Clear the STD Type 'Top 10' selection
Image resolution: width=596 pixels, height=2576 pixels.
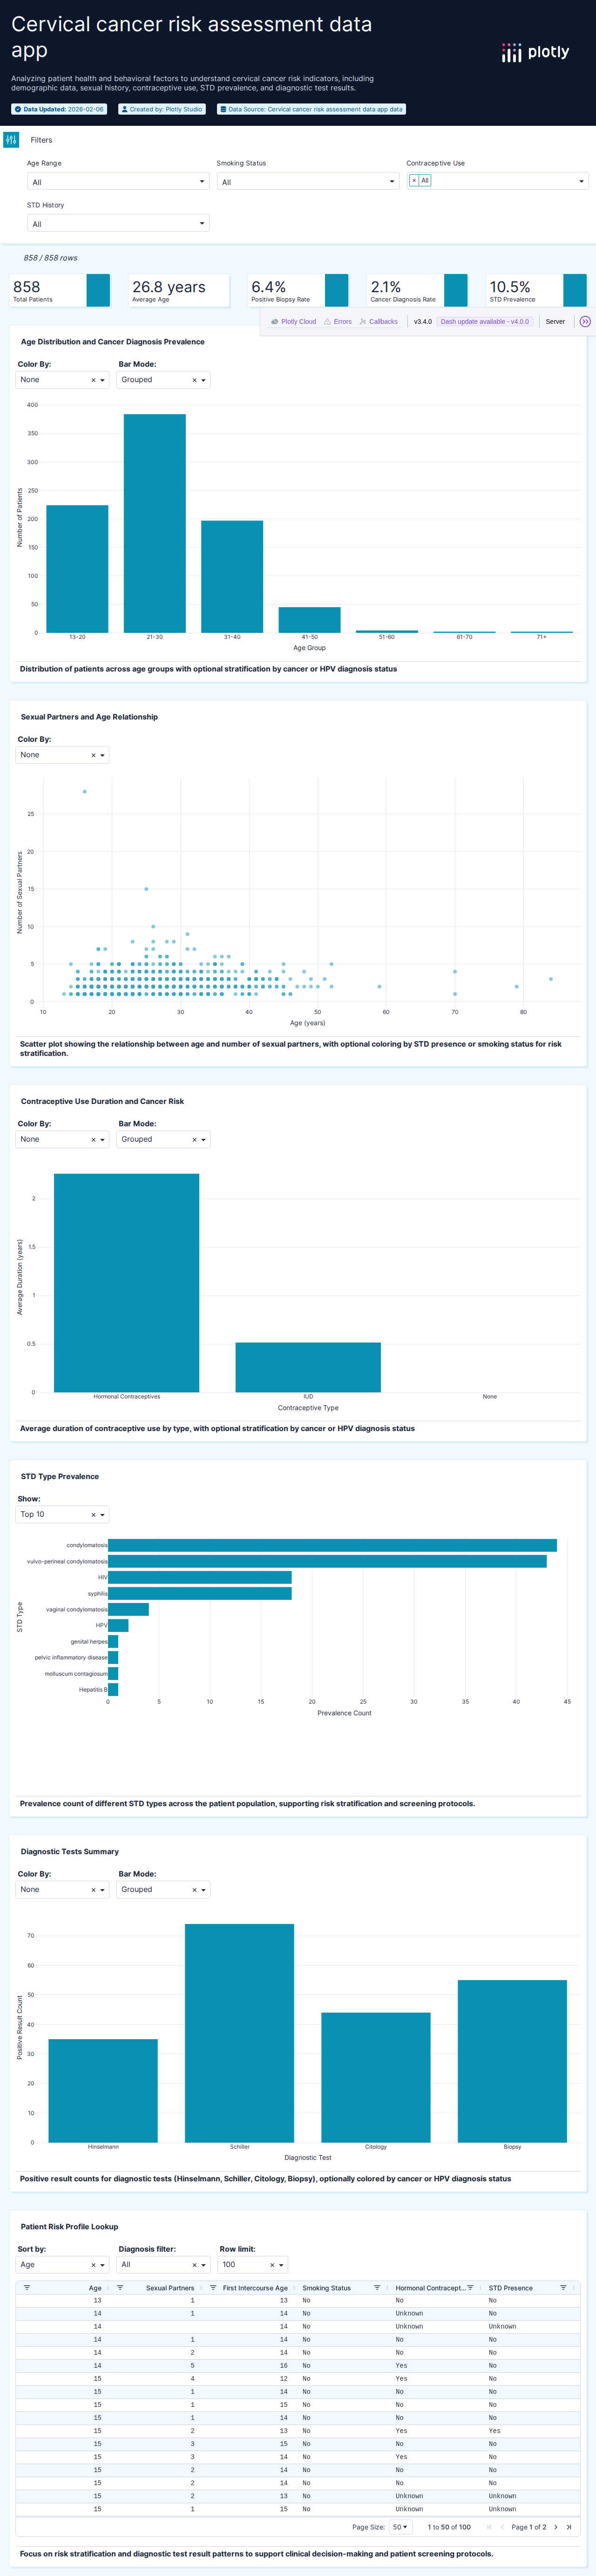(x=93, y=1515)
